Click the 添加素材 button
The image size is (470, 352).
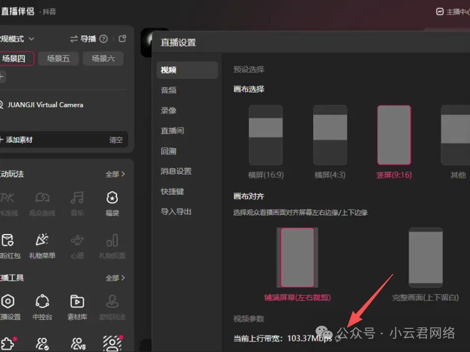[x=20, y=140]
